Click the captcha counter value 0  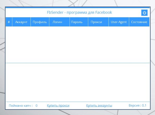(37, 106)
